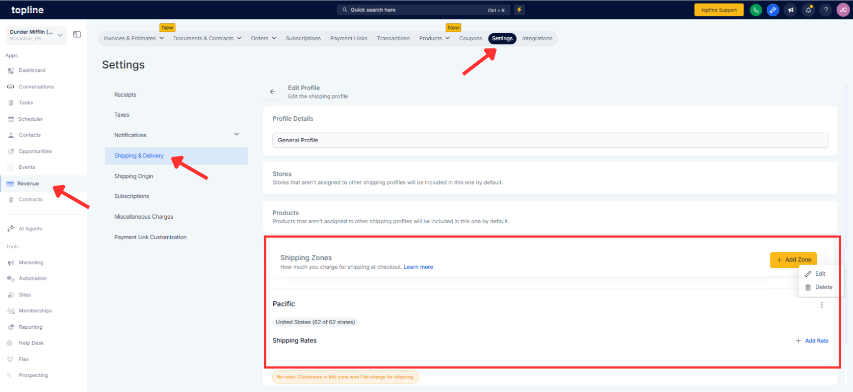Click the General Profile name field
Screen dimensions: 853x392
coord(550,140)
